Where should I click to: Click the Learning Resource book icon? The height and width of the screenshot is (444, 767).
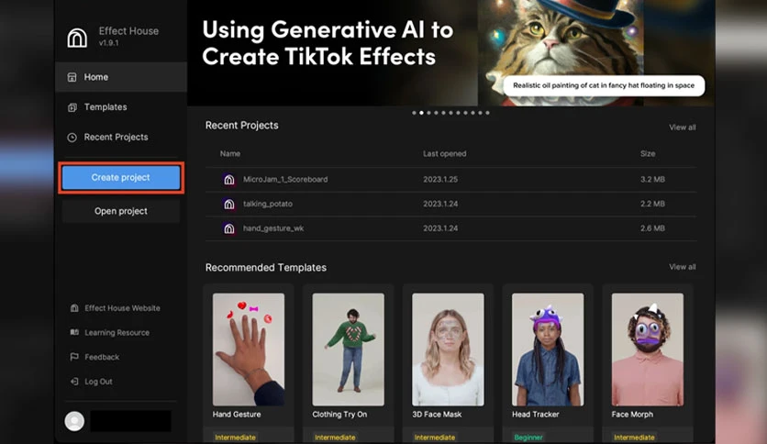click(74, 332)
